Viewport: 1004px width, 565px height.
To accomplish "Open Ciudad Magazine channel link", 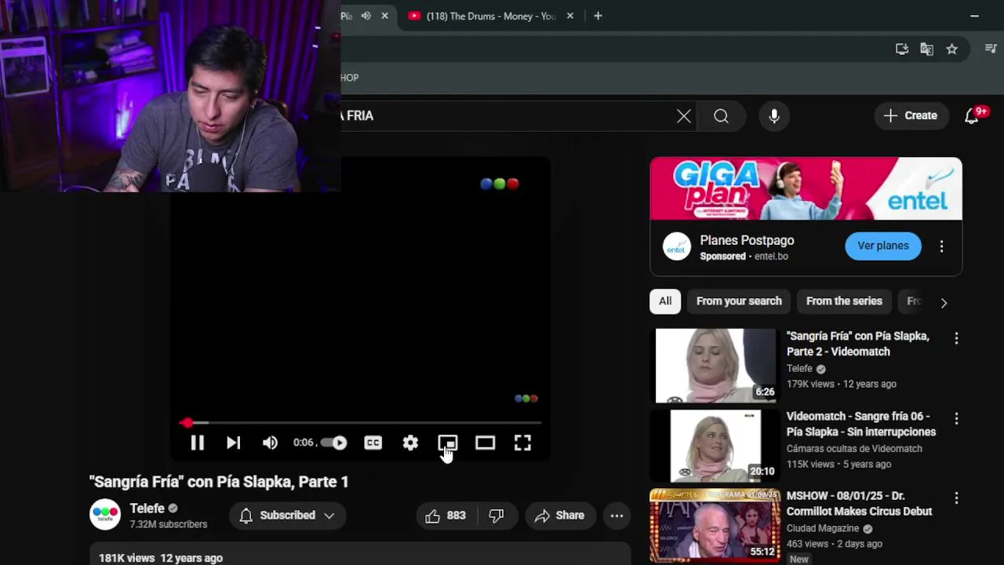I will (x=823, y=529).
